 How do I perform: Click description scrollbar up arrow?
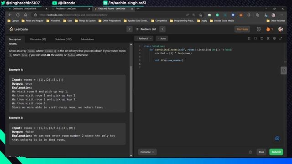131,45
